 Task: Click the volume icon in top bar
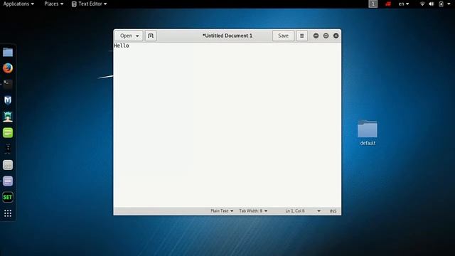click(x=432, y=4)
